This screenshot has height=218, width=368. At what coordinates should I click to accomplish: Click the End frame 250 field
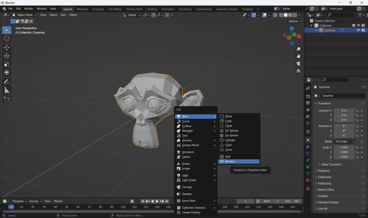(x=292, y=201)
